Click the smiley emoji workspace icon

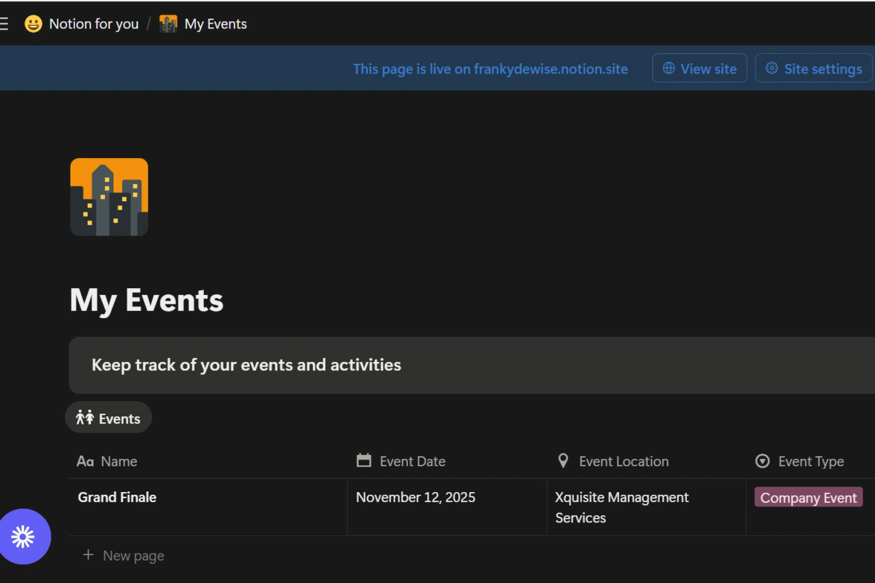(x=33, y=24)
